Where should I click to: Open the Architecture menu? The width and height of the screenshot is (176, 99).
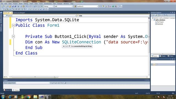(48, 4)
